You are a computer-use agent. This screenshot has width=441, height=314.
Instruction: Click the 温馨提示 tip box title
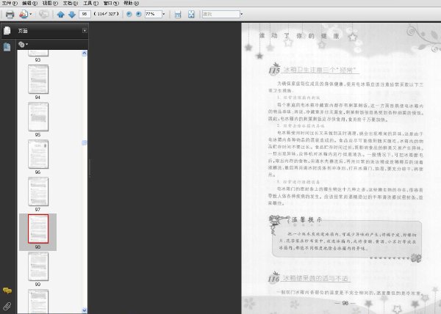(x=306, y=219)
